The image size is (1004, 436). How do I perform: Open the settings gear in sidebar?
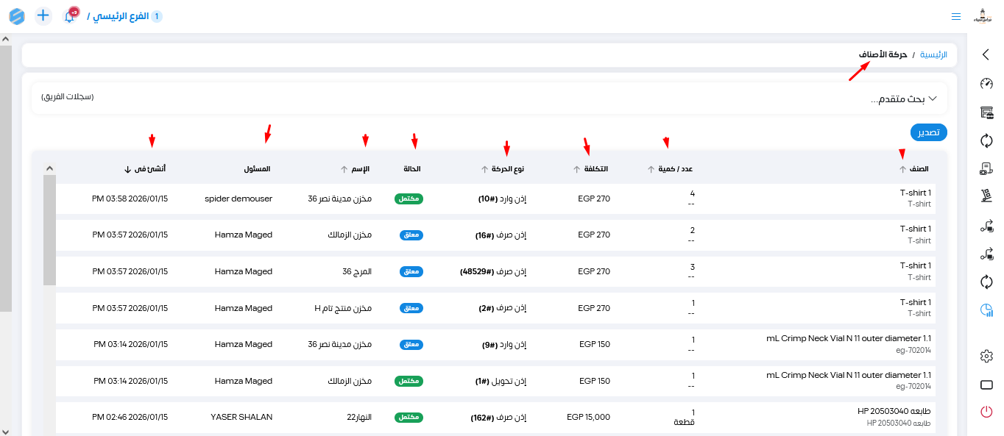coord(986,356)
